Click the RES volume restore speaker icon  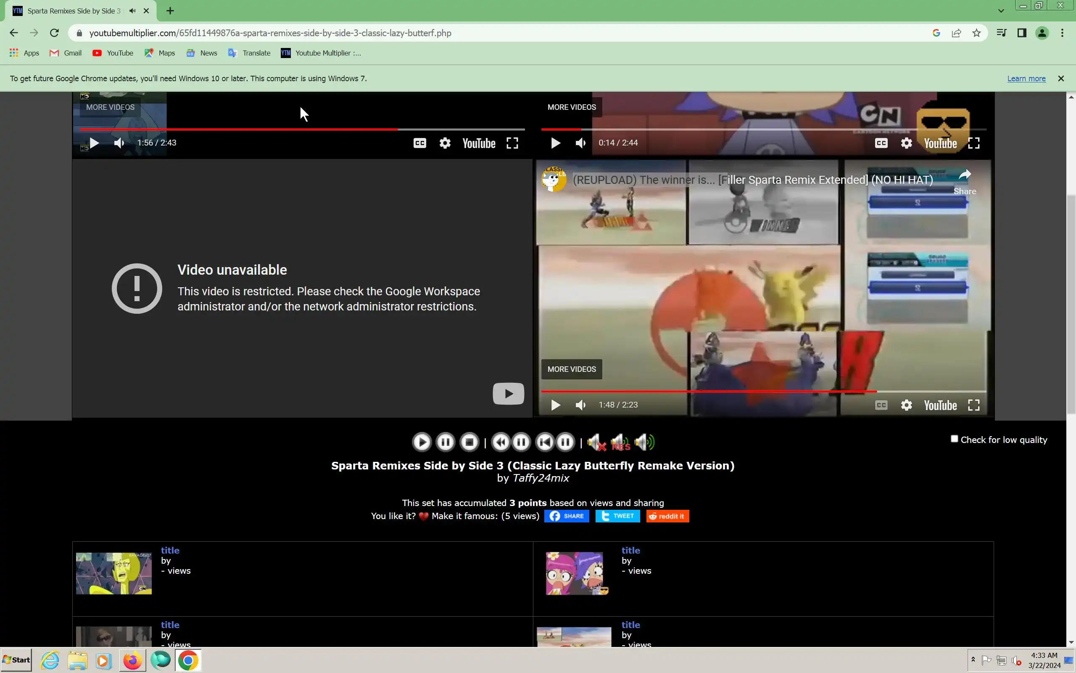pyautogui.click(x=620, y=442)
